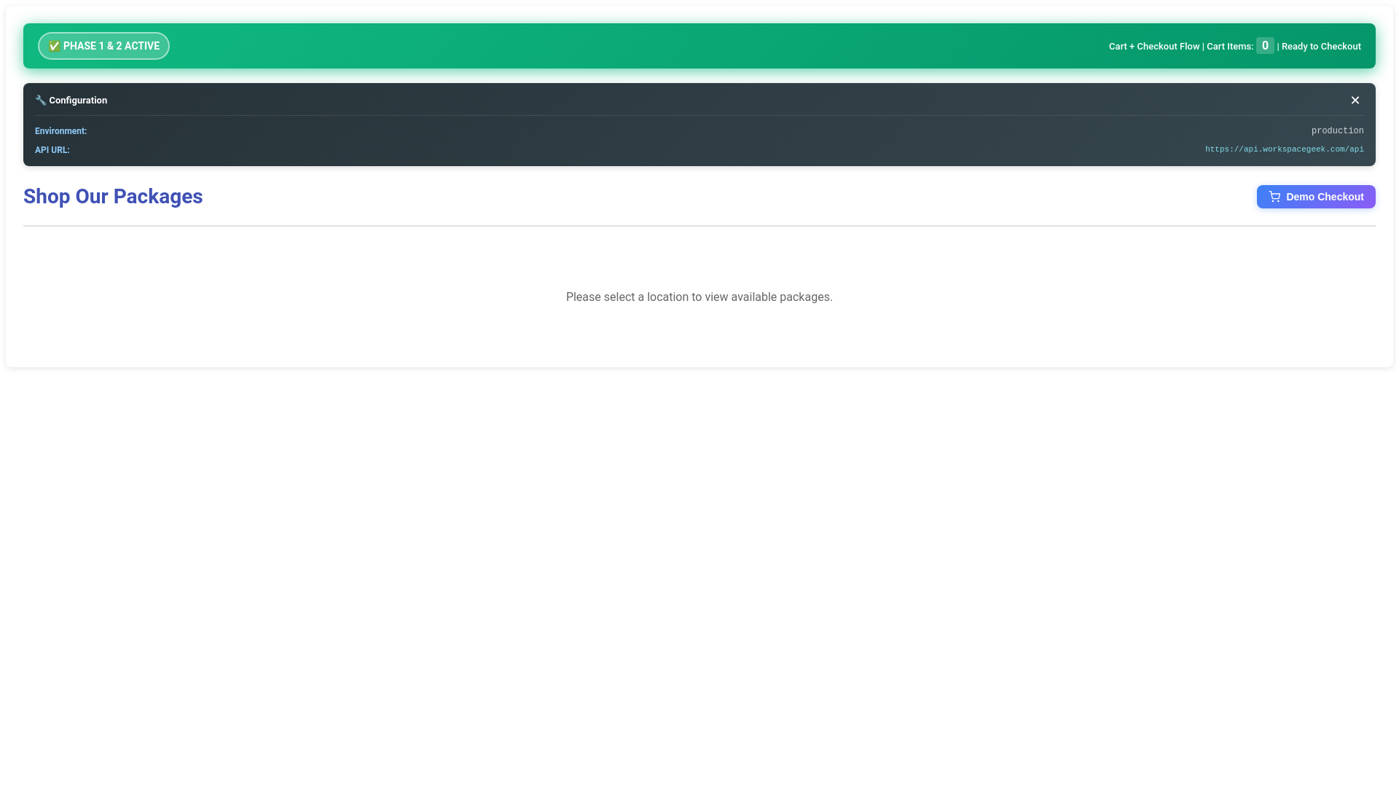
Task: Click the Cart + Checkout Flow text
Action: (1153, 47)
